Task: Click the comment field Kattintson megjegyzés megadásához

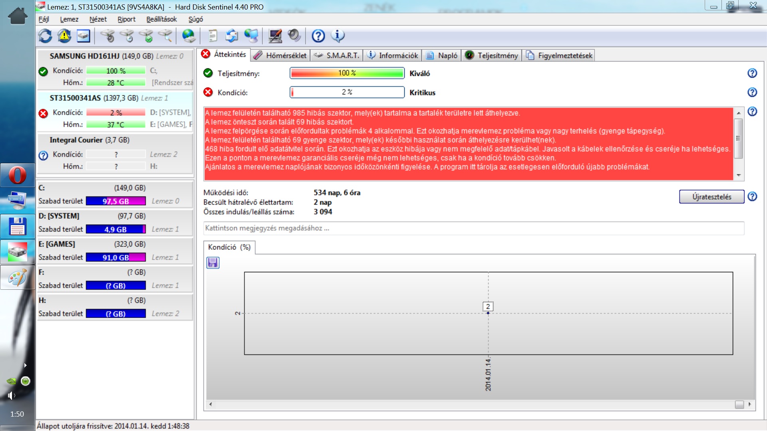Action: (x=474, y=228)
